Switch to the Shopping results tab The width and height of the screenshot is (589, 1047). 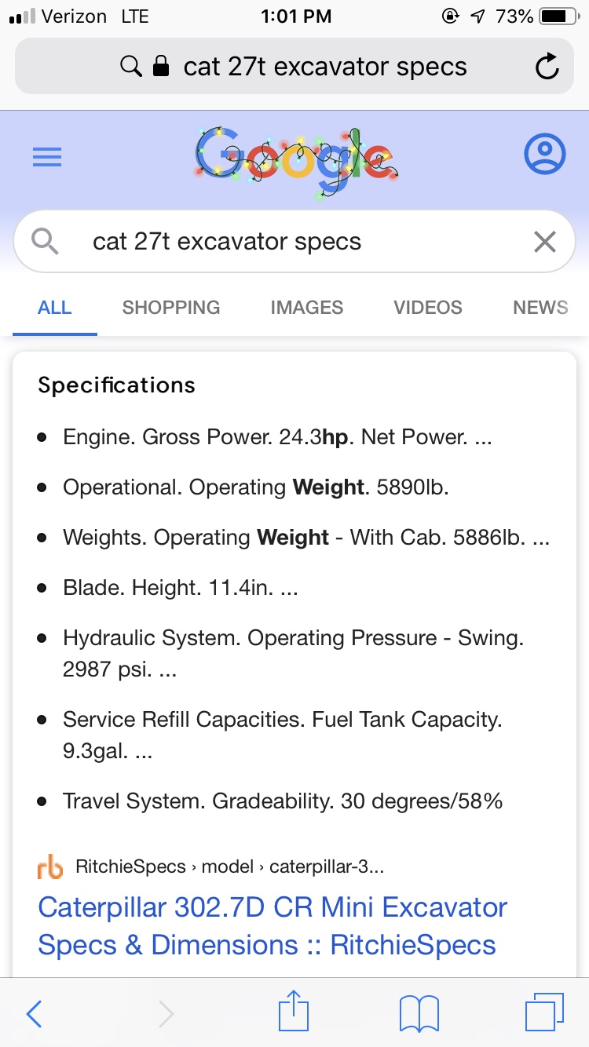(x=171, y=308)
